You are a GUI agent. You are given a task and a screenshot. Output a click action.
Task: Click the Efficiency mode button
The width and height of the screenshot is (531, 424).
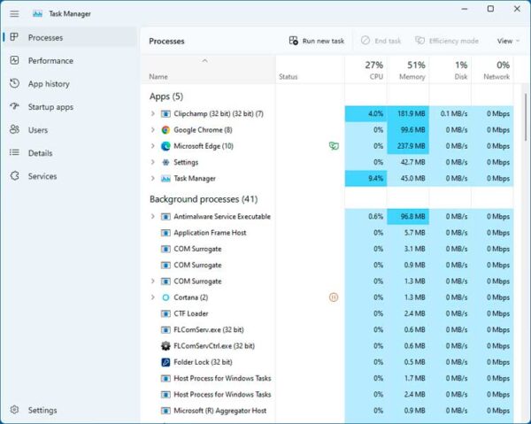(447, 41)
